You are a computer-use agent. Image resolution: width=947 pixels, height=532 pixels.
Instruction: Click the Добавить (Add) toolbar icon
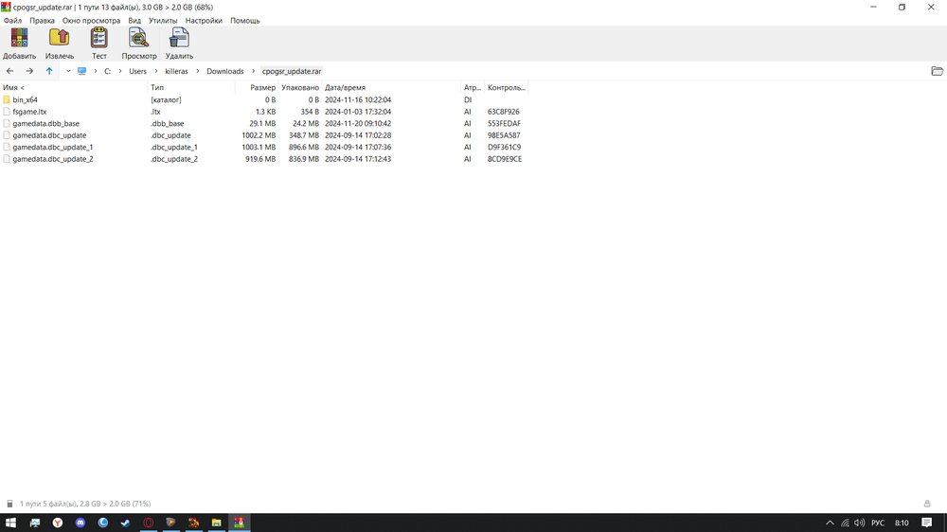click(x=19, y=38)
